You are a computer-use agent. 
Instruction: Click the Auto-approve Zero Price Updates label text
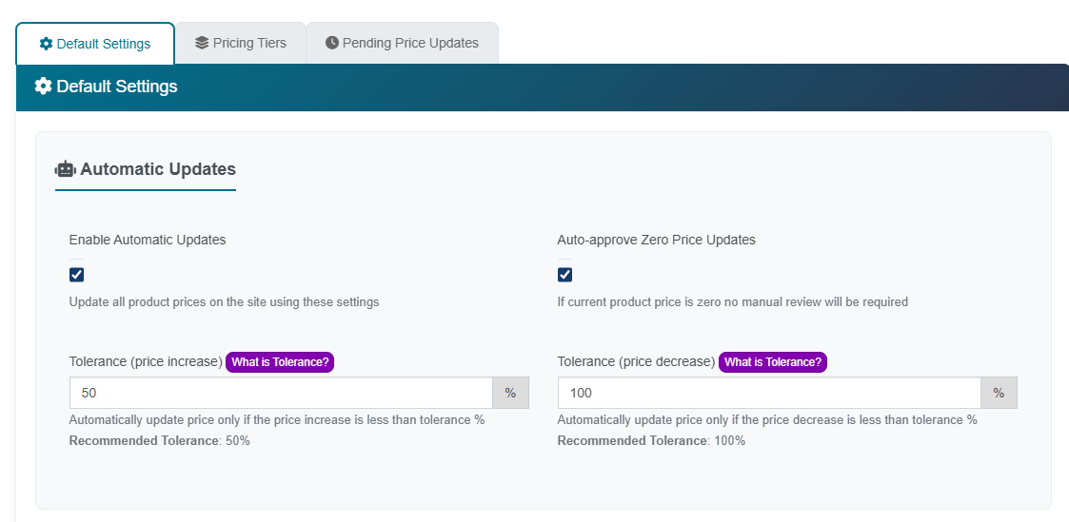pyautogui.click(x=656, y=240)
